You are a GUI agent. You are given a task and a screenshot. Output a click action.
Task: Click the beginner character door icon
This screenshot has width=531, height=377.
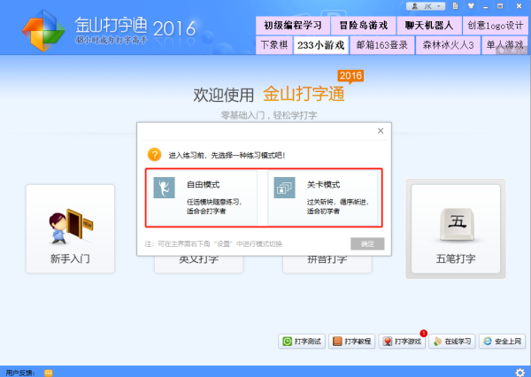tap(71, 227)
